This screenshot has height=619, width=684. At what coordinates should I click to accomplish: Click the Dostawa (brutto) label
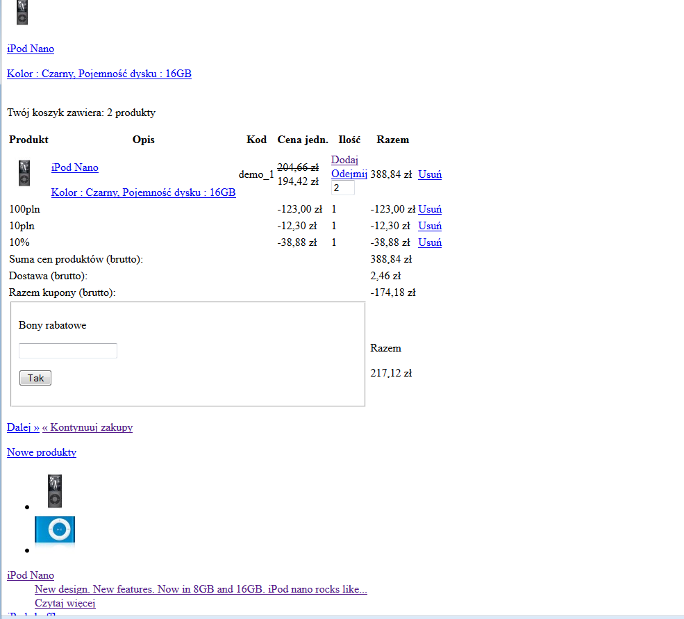[48, 276]
